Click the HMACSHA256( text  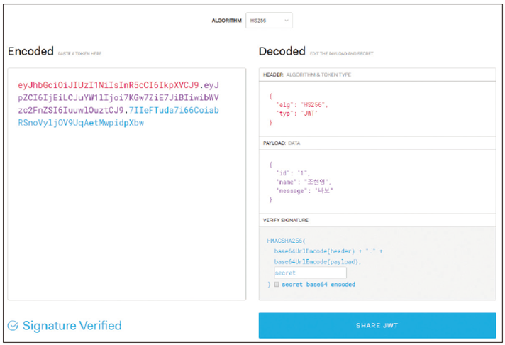[x=286, y=241]
